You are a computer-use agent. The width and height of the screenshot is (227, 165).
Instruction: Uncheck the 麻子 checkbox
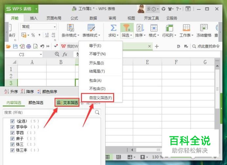[12, 139]
